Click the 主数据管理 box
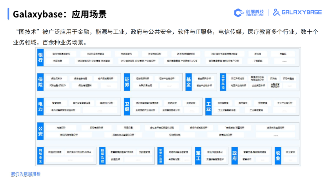The height and width of the screenshot is (177, 332). pyautogui.click(x=144, y=152)
